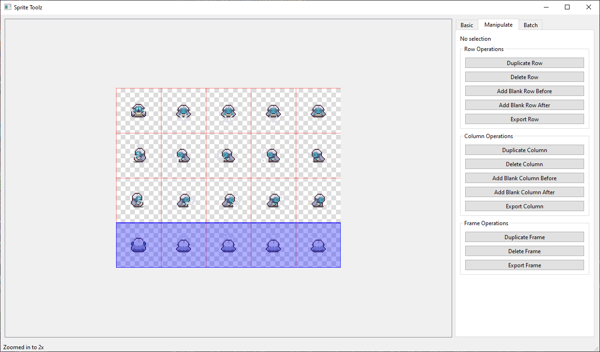Click the 'Column Operations' group title
This screenshot has height=352, width=600.
click(489, 136)
